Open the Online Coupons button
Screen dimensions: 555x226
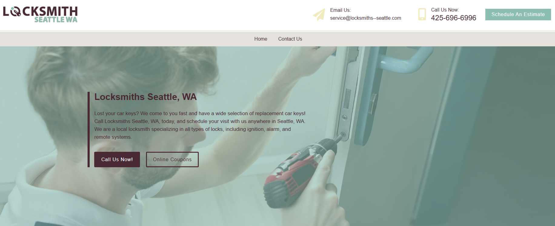172,159
